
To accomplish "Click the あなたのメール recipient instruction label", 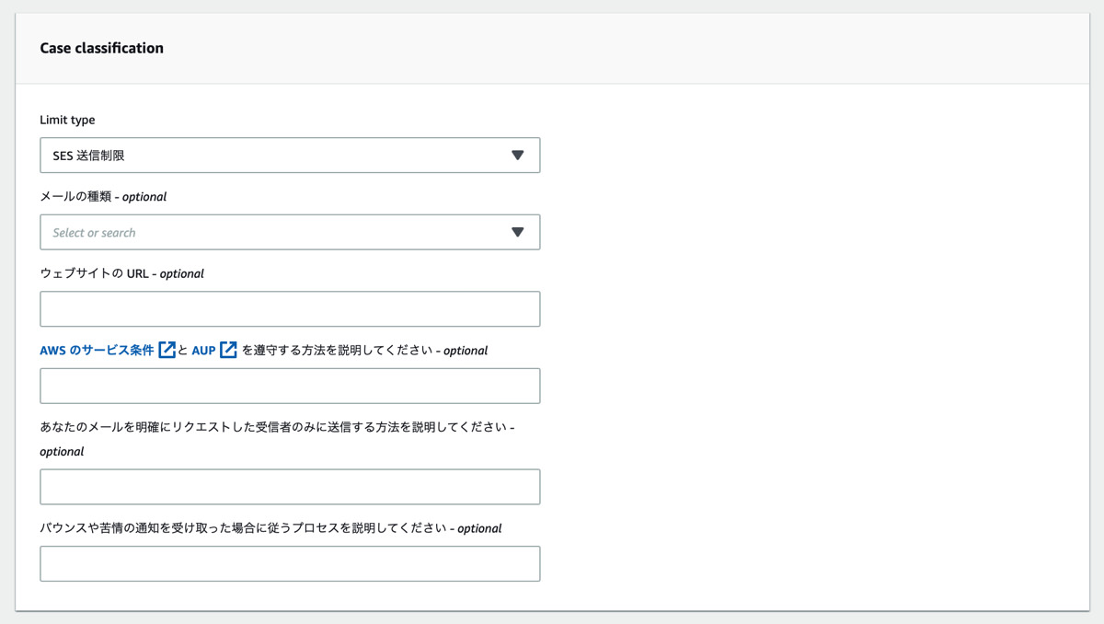I will (x=276, y=426).
